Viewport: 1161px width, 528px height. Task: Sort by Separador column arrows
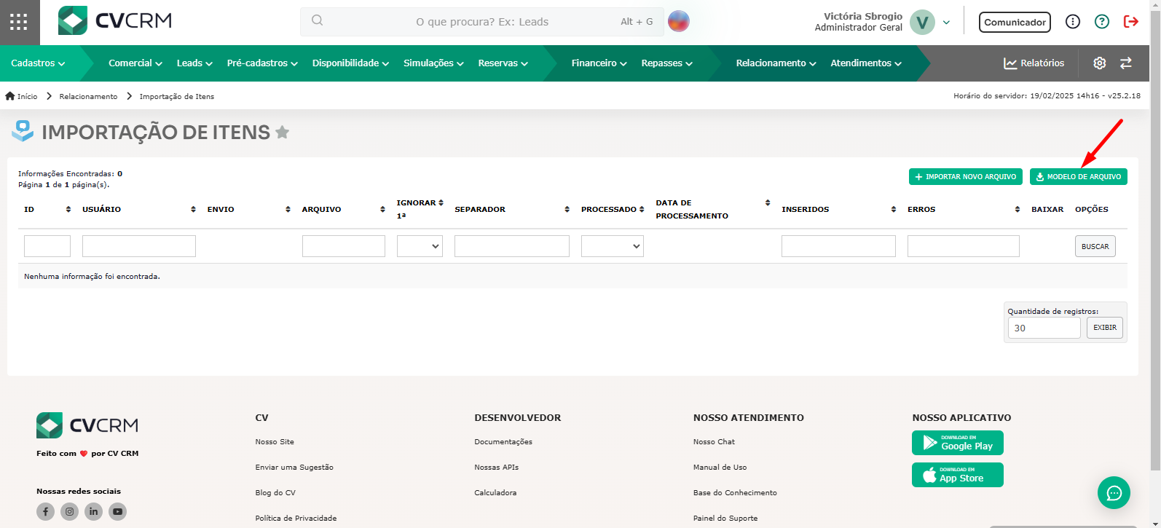point(567,209)
